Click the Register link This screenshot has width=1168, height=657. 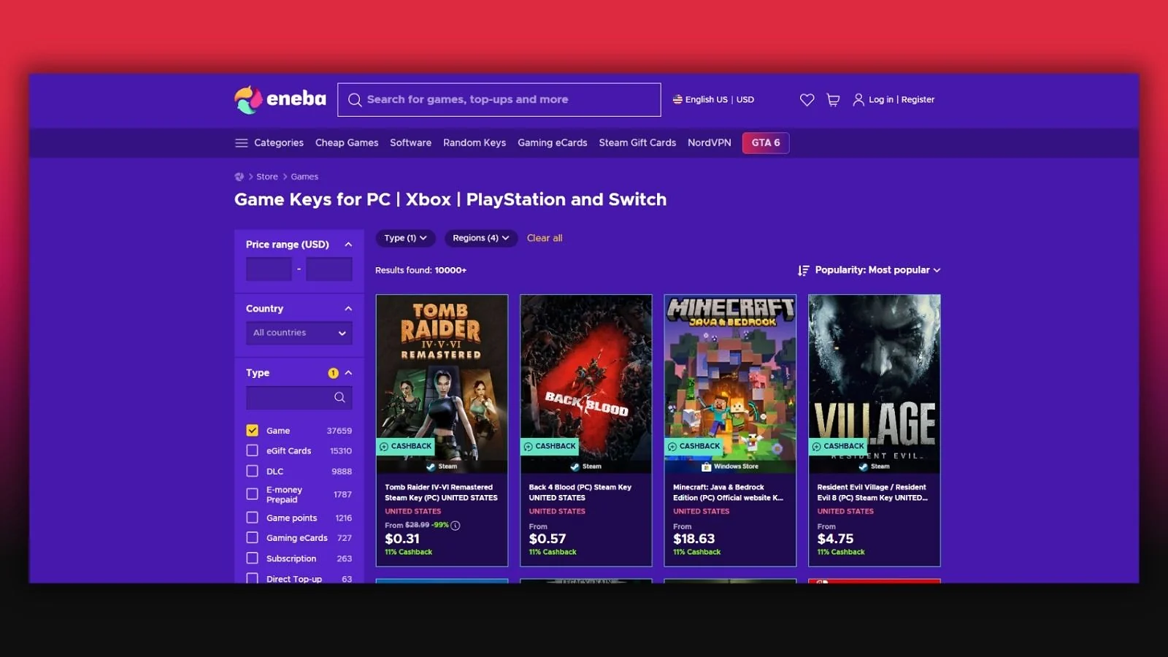coord(918,99)
